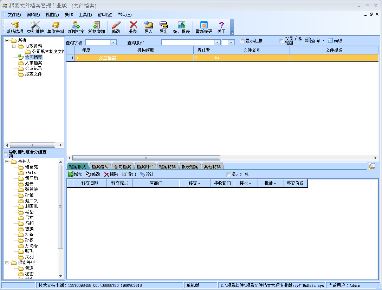Viewport: 382px width, 290px height.
Task: Open 单位资料 unit information
Action: tap(56, 27)
